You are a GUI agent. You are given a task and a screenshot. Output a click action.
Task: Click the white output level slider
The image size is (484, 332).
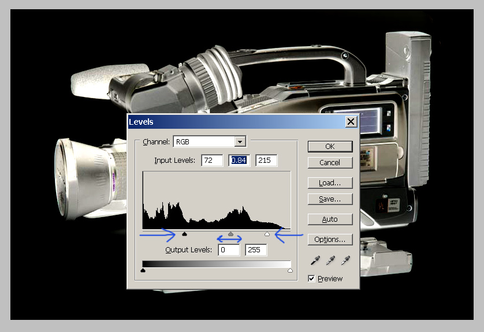coord(290,270)
